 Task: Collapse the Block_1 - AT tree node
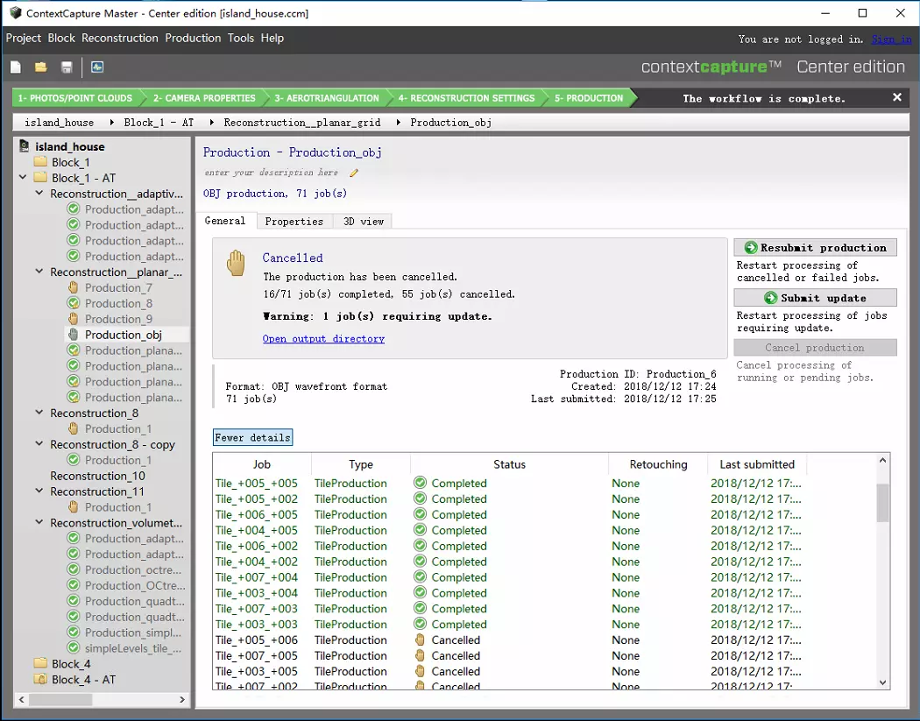tap(23, 177)
